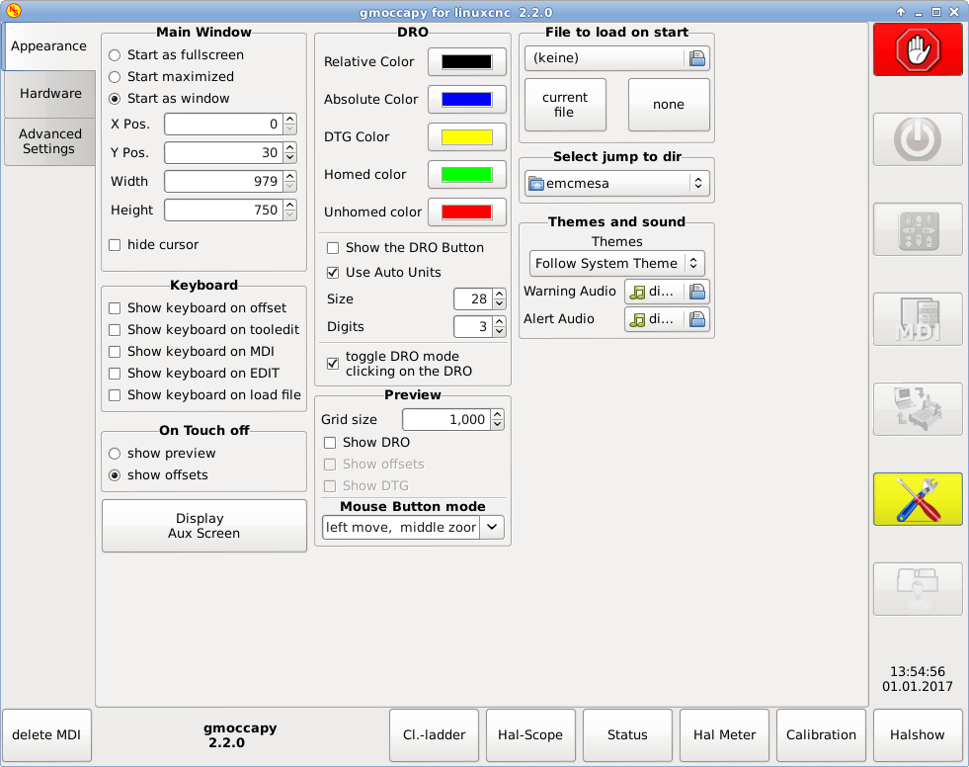
Task: Select Start as window option
Action: pyautogui.click(x=169, y=99)
